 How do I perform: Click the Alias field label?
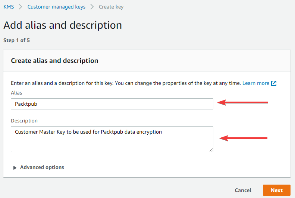pos(16,93)
